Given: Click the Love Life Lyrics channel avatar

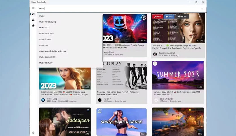Looking at the screenshot, I should click(x=156, y=100).
